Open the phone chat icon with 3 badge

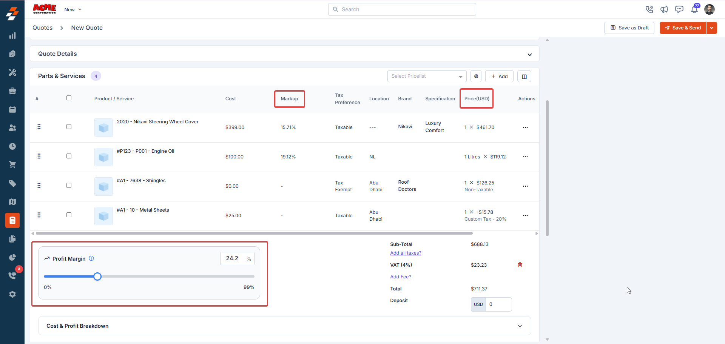tap(12, 275)
